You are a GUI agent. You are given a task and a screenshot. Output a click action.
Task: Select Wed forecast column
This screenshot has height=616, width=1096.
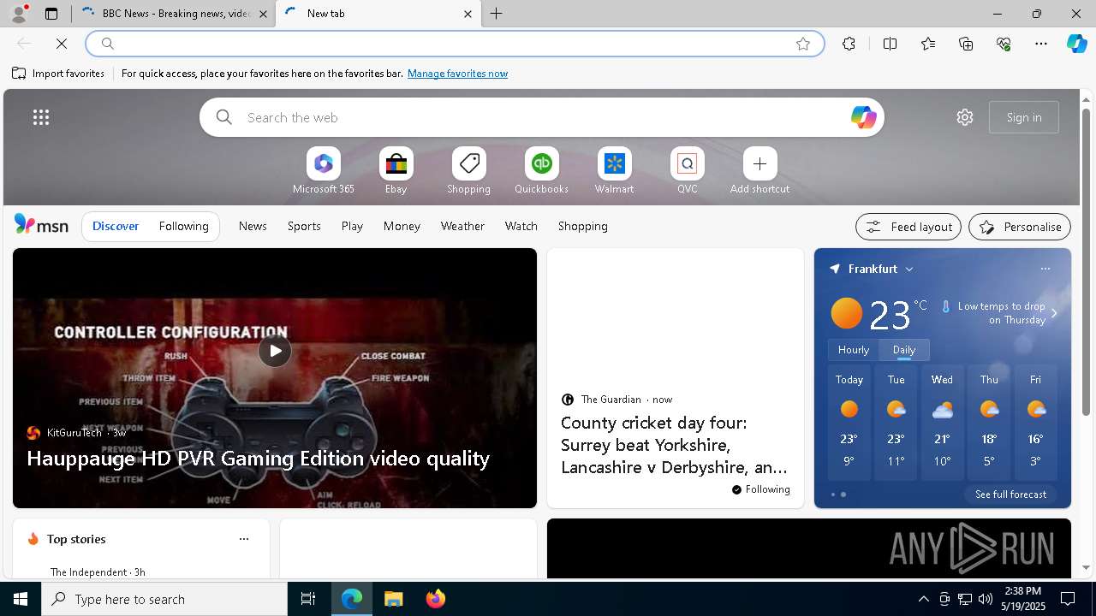(x=942, y=423)
